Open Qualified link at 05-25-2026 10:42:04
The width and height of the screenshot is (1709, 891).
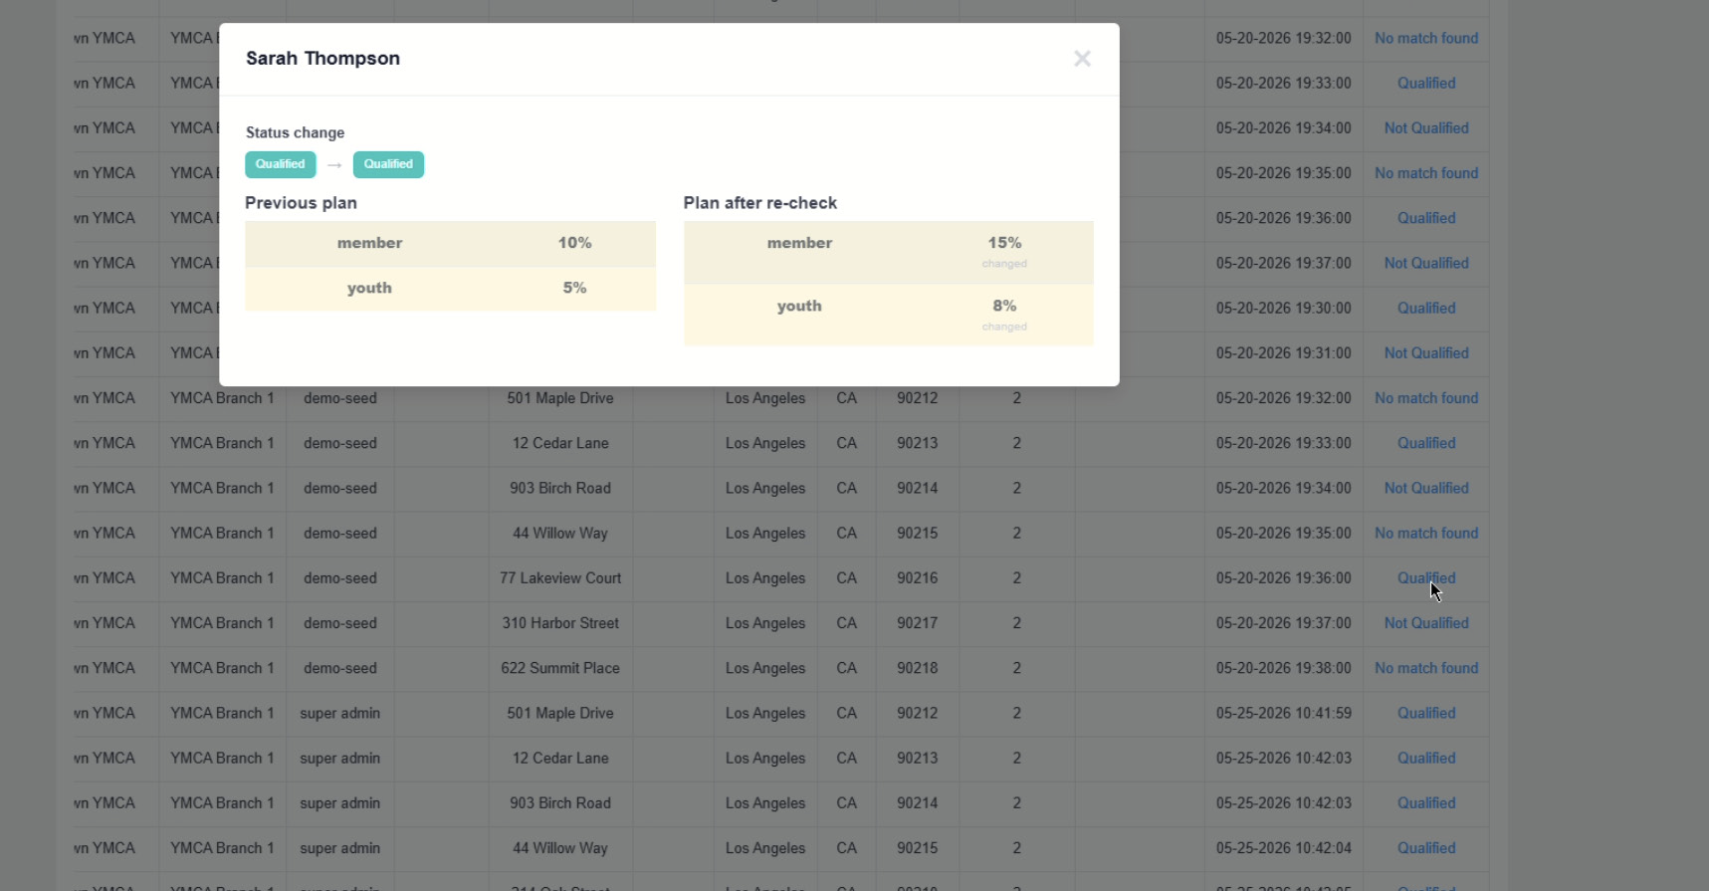1426,847
